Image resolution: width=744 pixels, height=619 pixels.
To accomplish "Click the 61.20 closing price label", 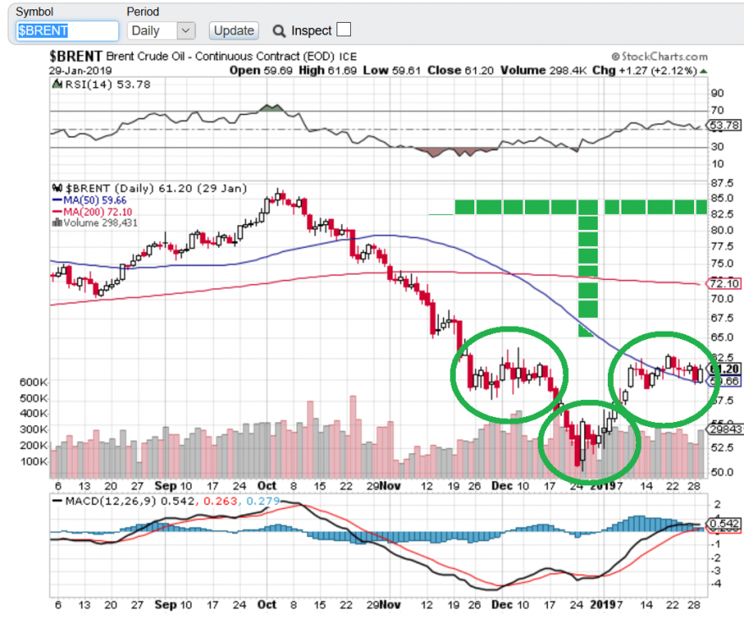I will tap(725, 369).
